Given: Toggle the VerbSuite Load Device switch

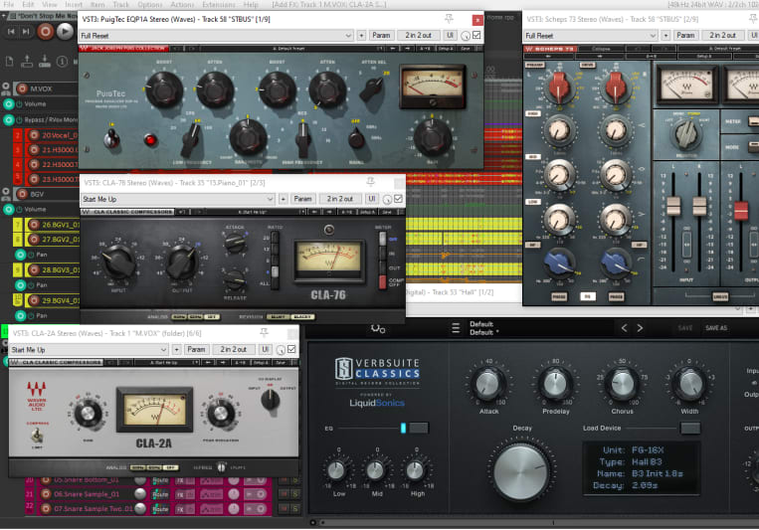Looking at the screenshot, I should (689, 428).
